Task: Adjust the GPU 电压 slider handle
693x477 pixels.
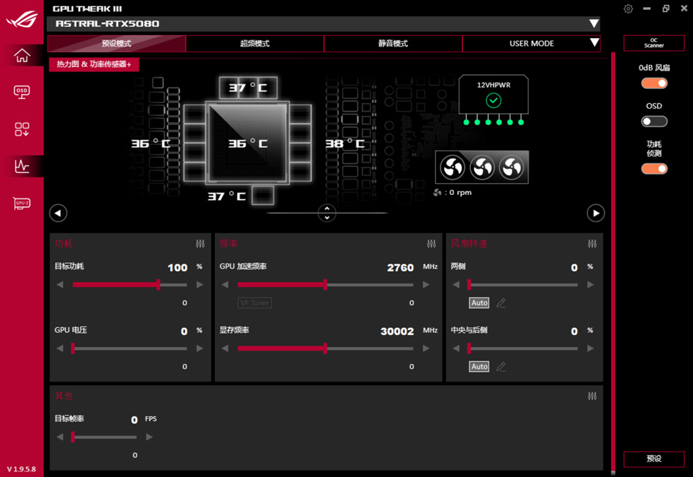Action: (x=73, y=348)
